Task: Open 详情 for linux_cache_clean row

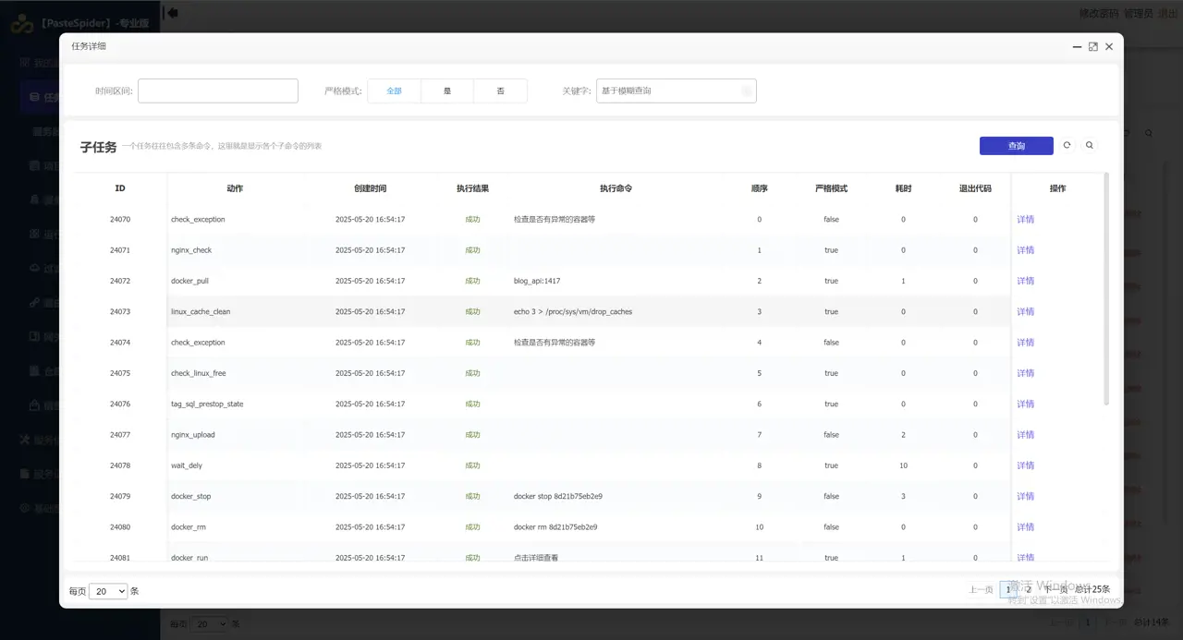Action: (1026, 312)
